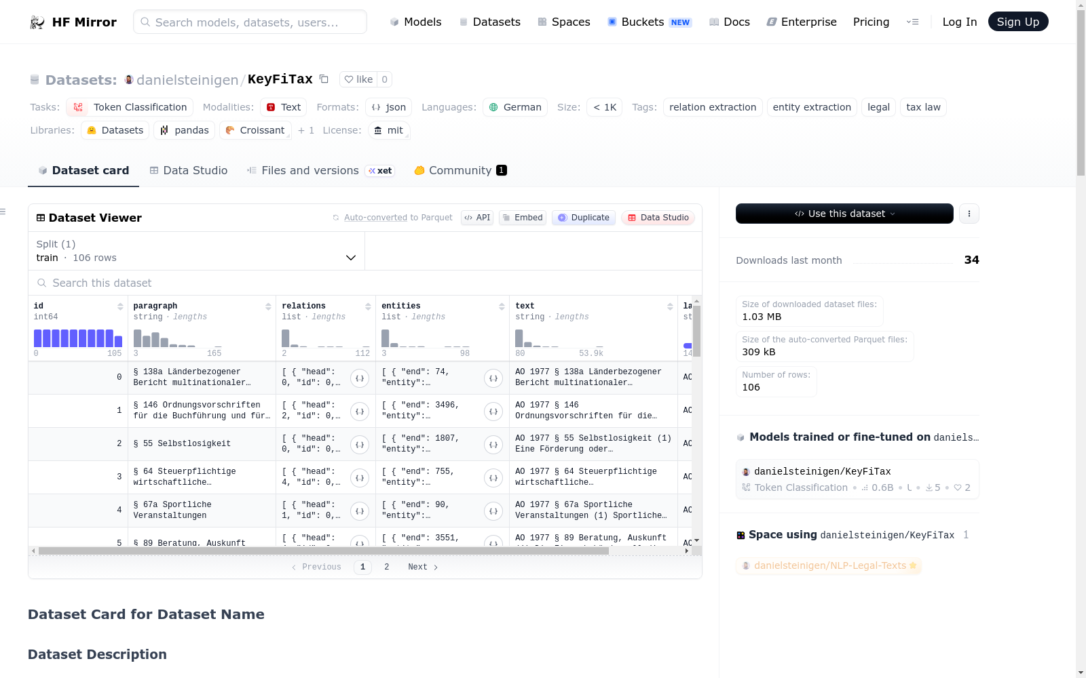Click the like heart button
The width and height of the screenshot is (1086, 678).
[358, 79]
